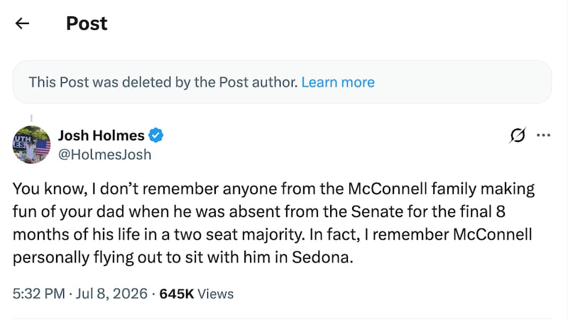568x320 pixels.
Task: Click the American flag in the avatar
Action: [42, 148]
